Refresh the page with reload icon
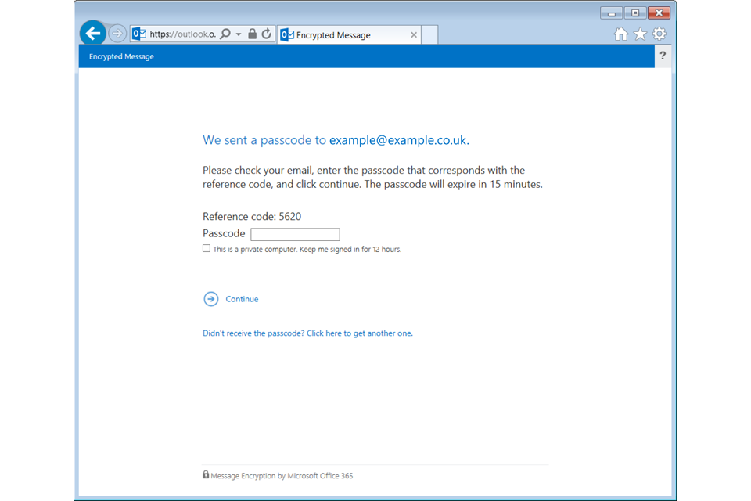 [x=267, y=34]
